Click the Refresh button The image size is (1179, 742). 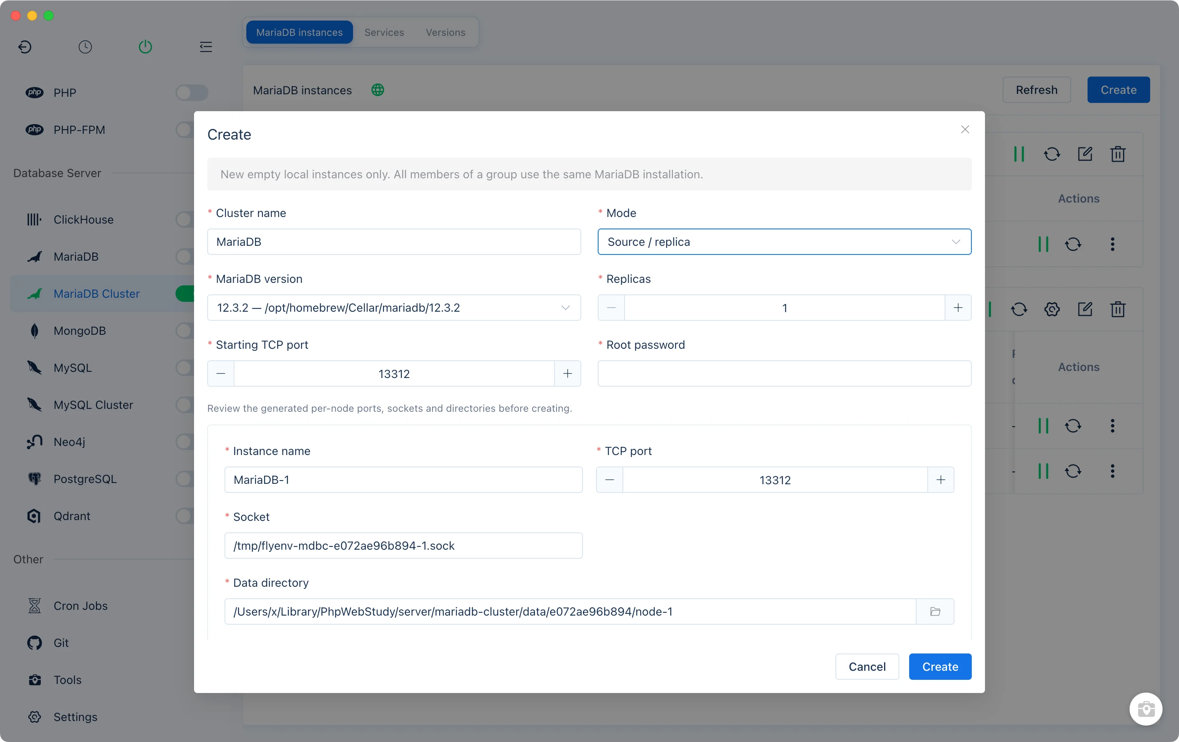pyautogui.click(x=1036, y=90)
